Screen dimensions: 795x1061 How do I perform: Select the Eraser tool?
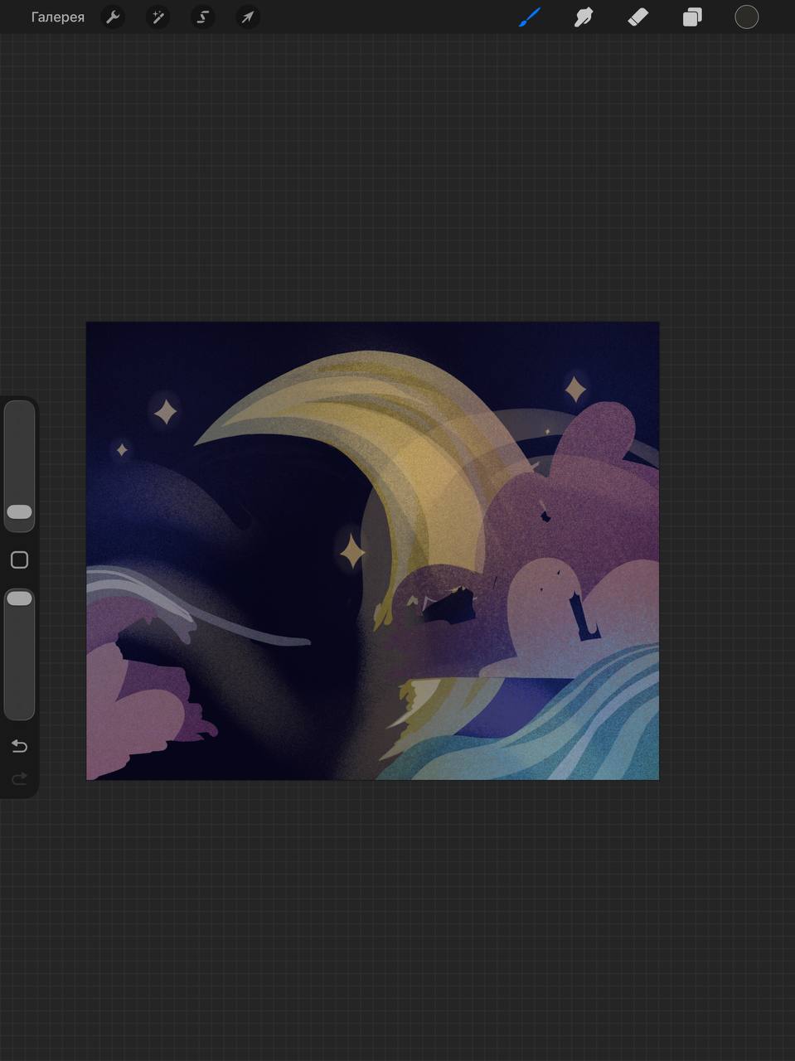click(x=637, y=17)
